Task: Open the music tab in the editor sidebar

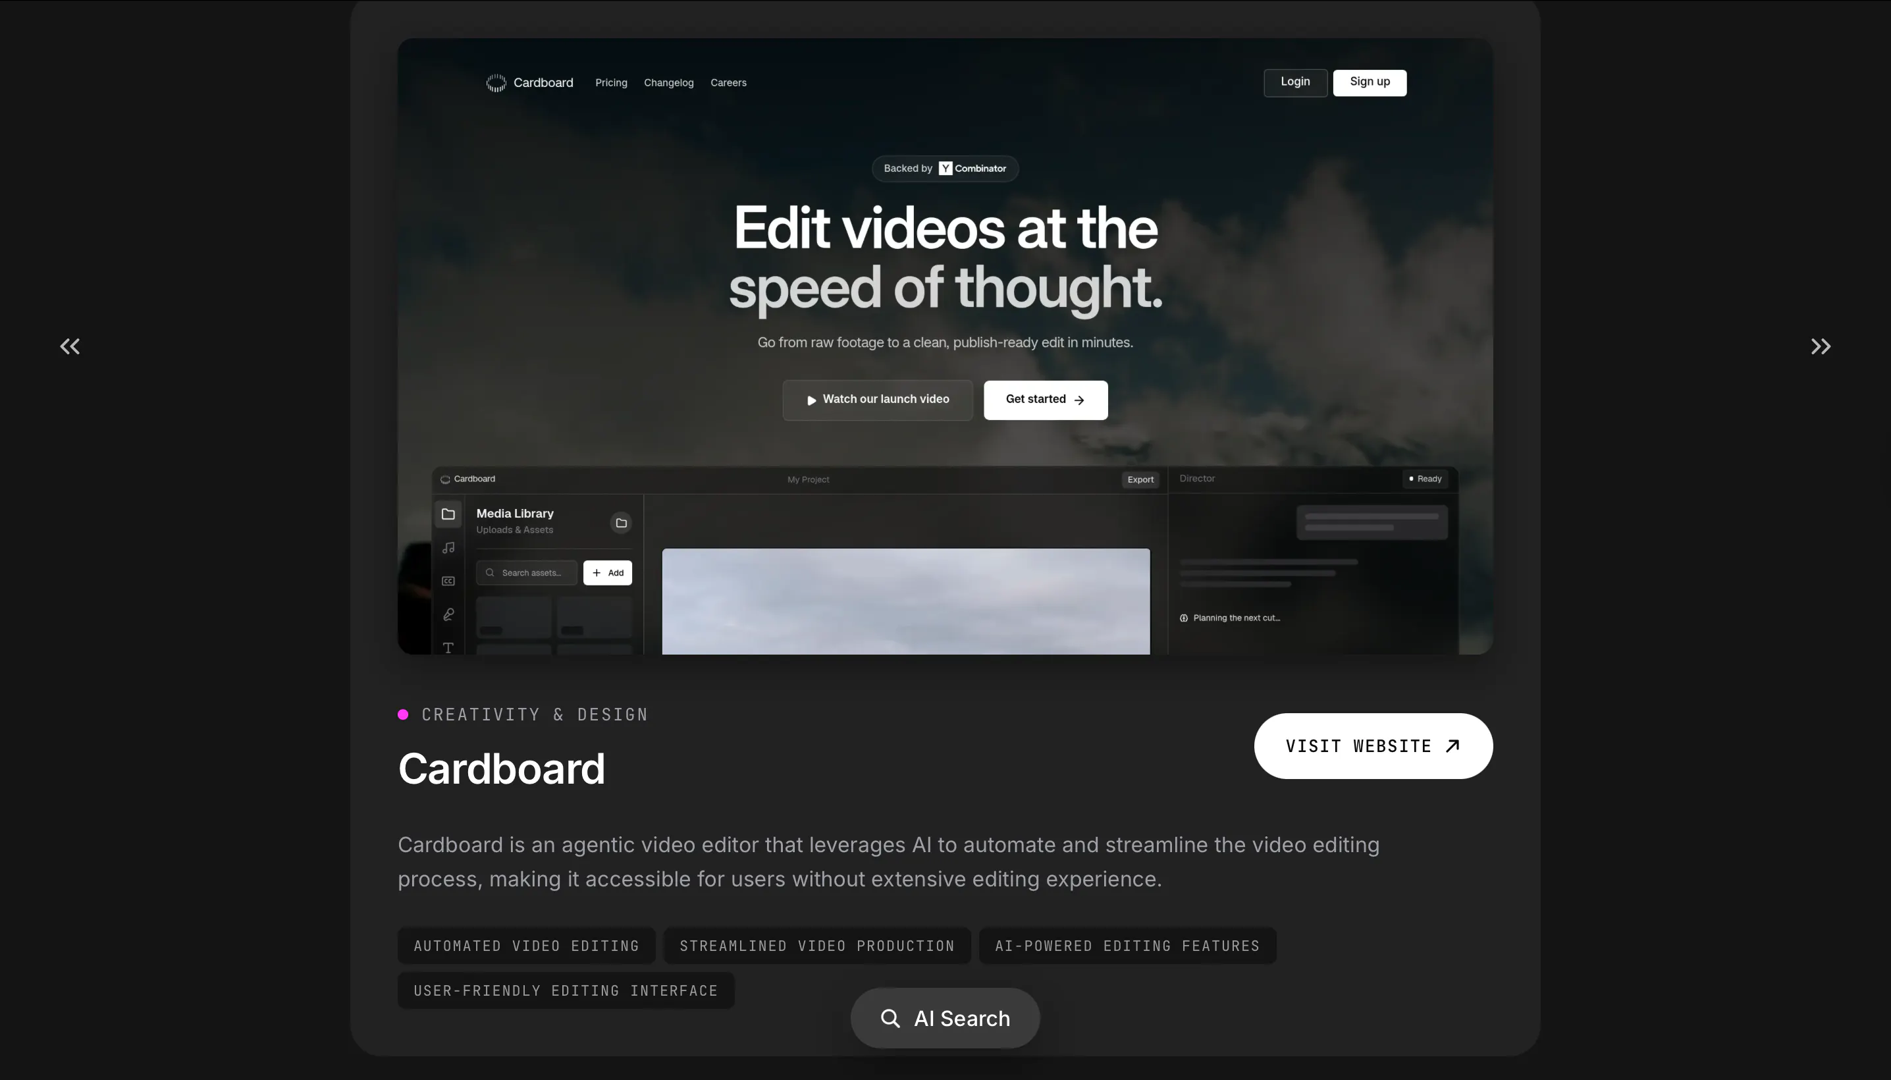Action: 448,547
